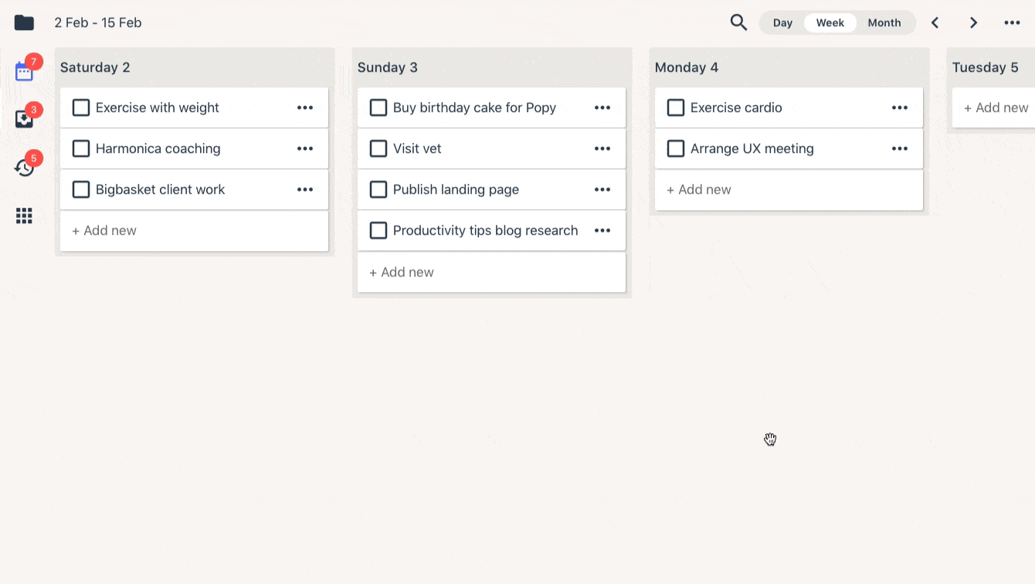Image resolution: width=1035 pixels, height=584 pixels.
Task: Check off Exercise with weight task
Action: point(81,107)
